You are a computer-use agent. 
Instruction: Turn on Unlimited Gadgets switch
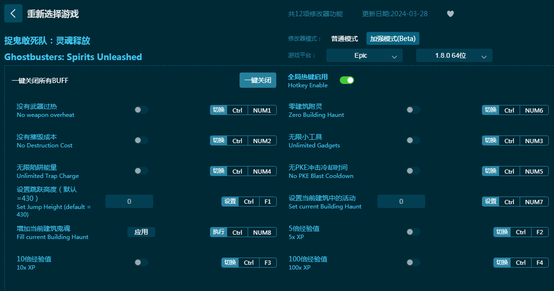click(413, 140)
